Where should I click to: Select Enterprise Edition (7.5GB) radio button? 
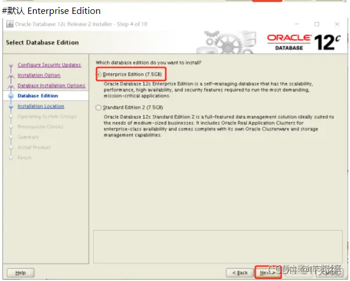click(99, 74)
